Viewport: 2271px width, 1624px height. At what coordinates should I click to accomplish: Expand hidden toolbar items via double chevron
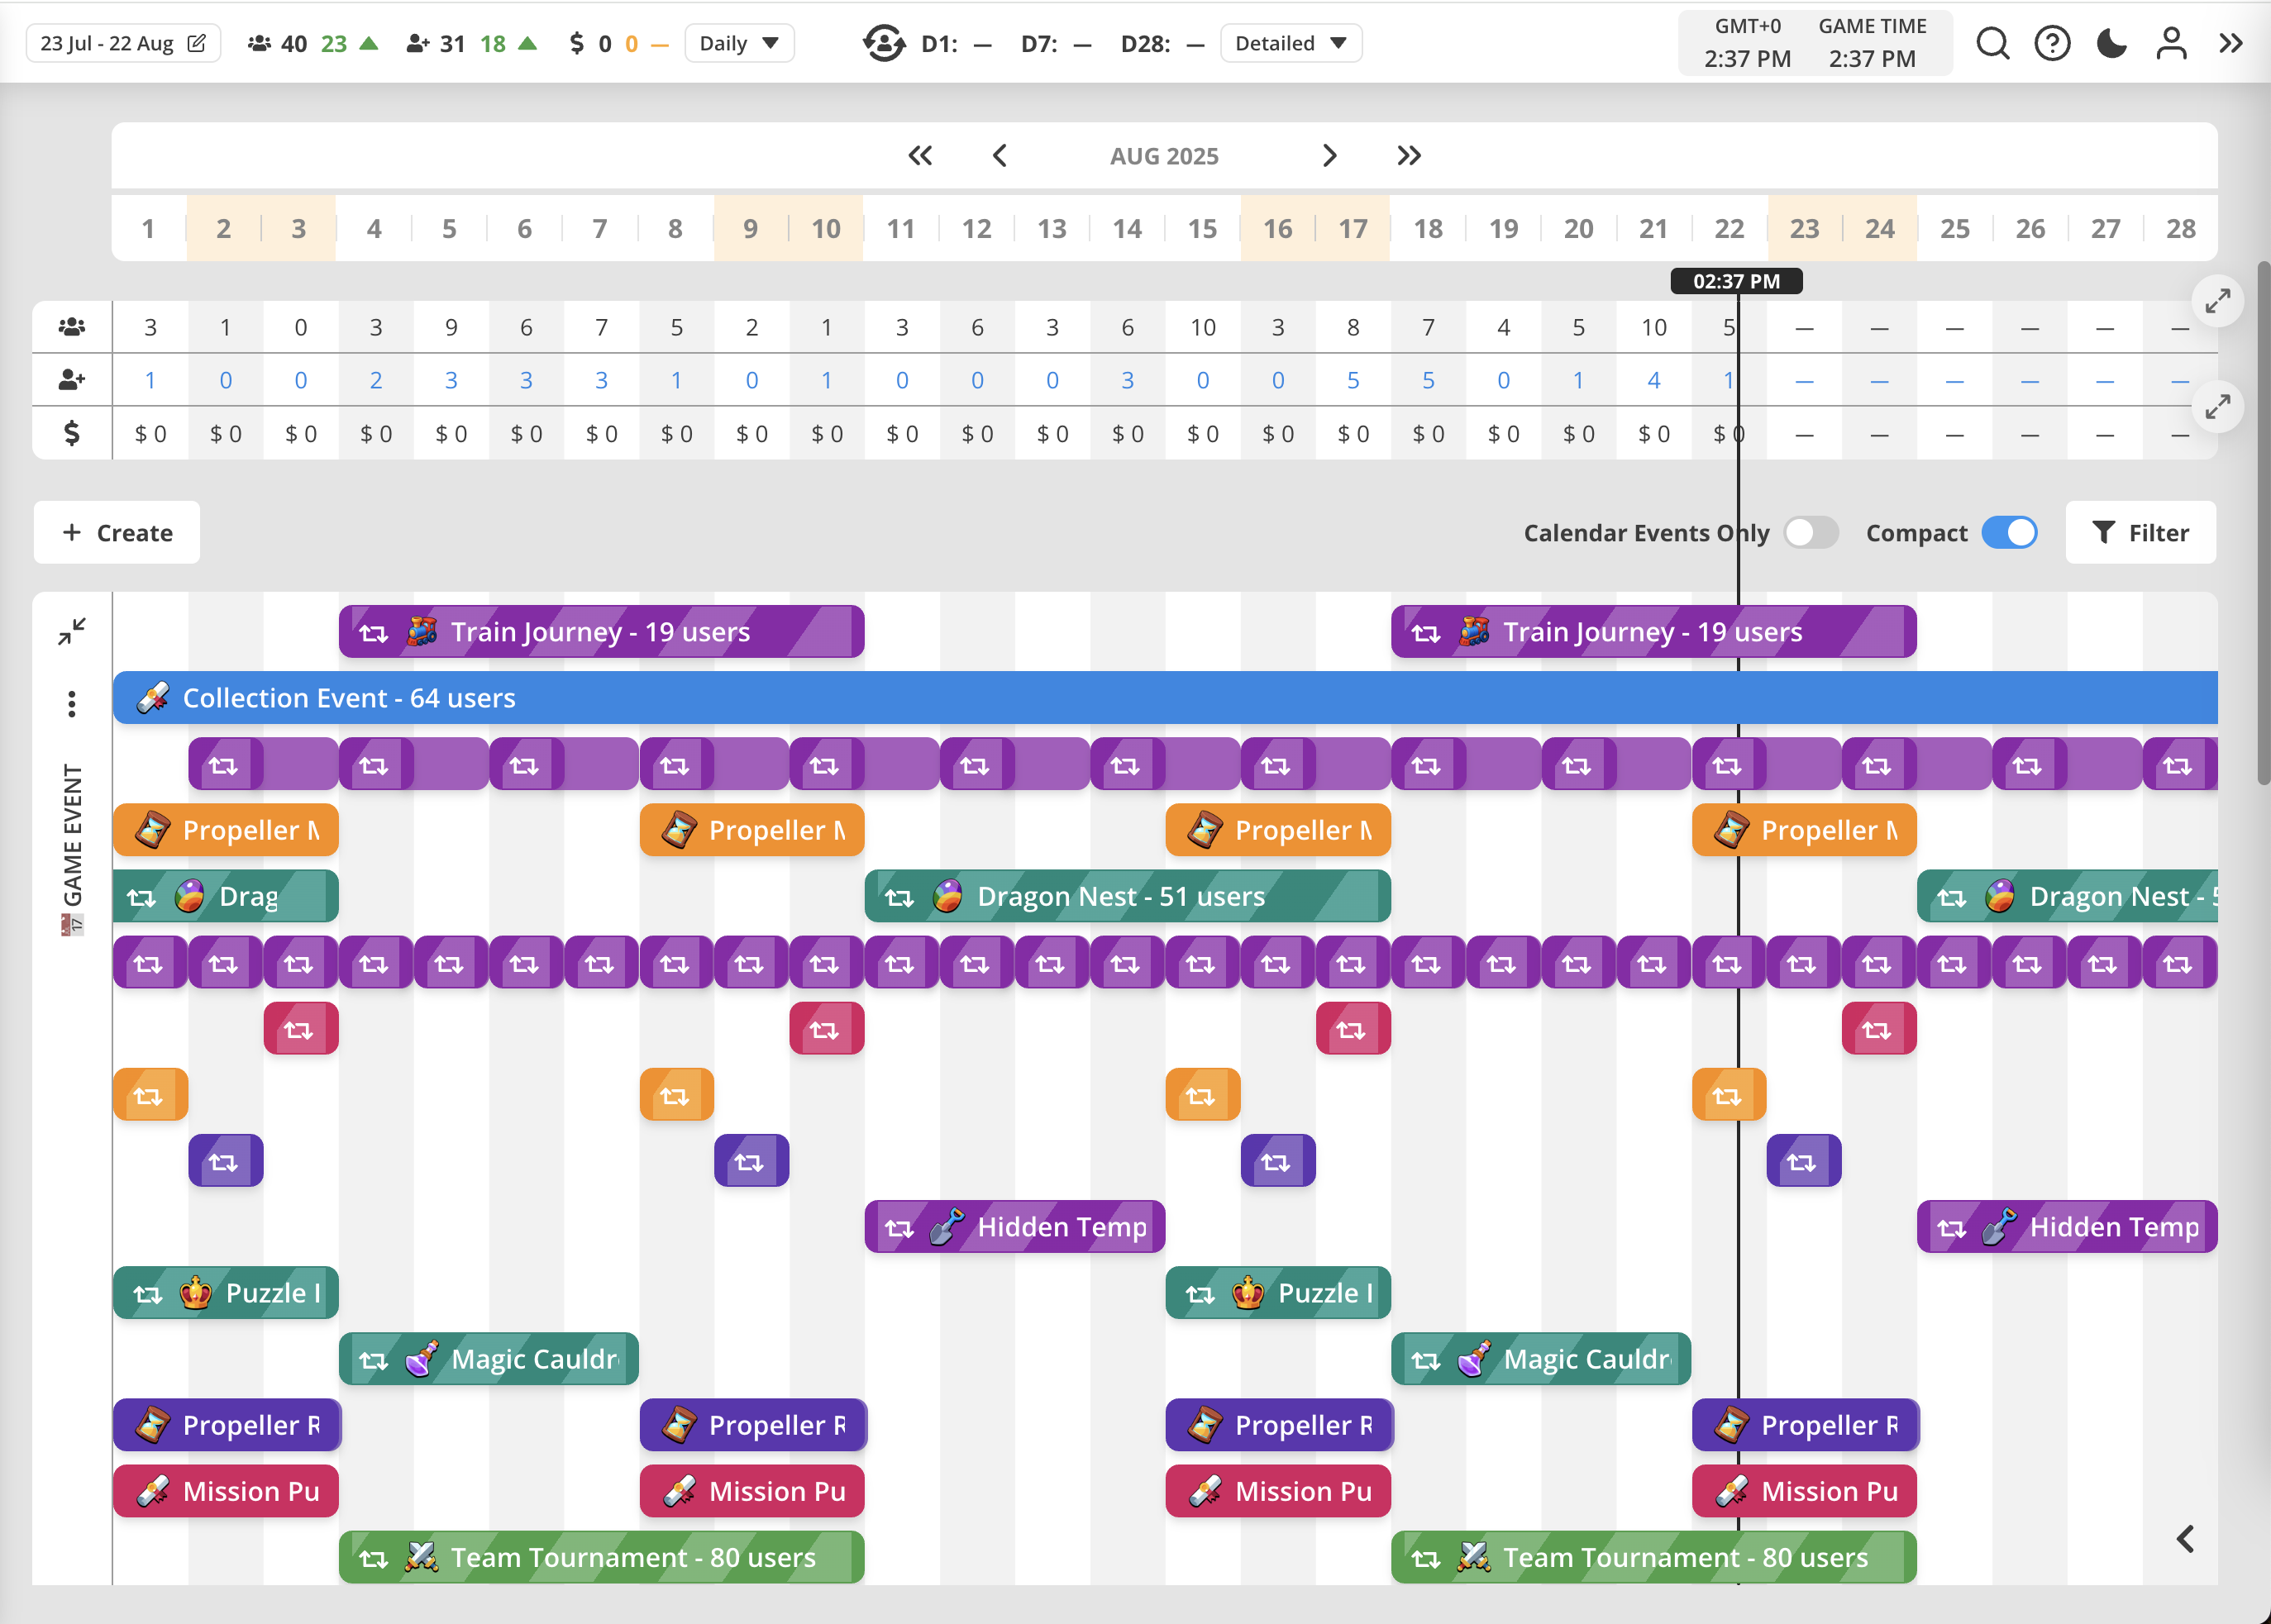(2233, 43)
